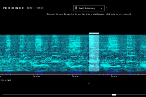Open the David Rothenberg commenter dropdown

[89, 8]
